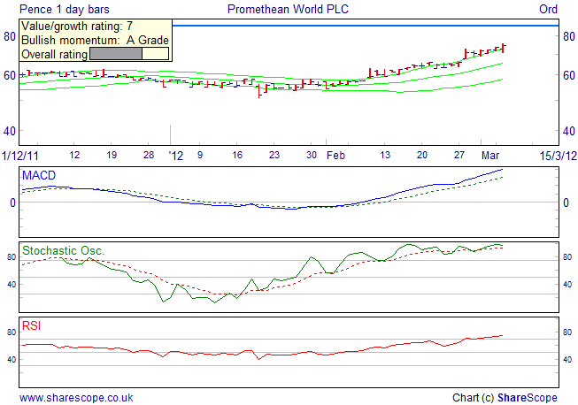Viewport: 578px width, 405px height.
Task: Click the 'Pence 1 day bars' label
Action: pyautogui.click(x=64, y=9)
